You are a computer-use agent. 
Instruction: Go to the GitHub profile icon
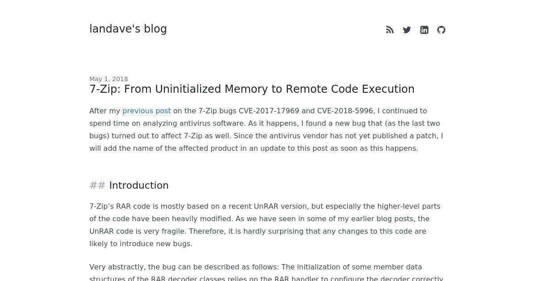[x=441, y=30]
